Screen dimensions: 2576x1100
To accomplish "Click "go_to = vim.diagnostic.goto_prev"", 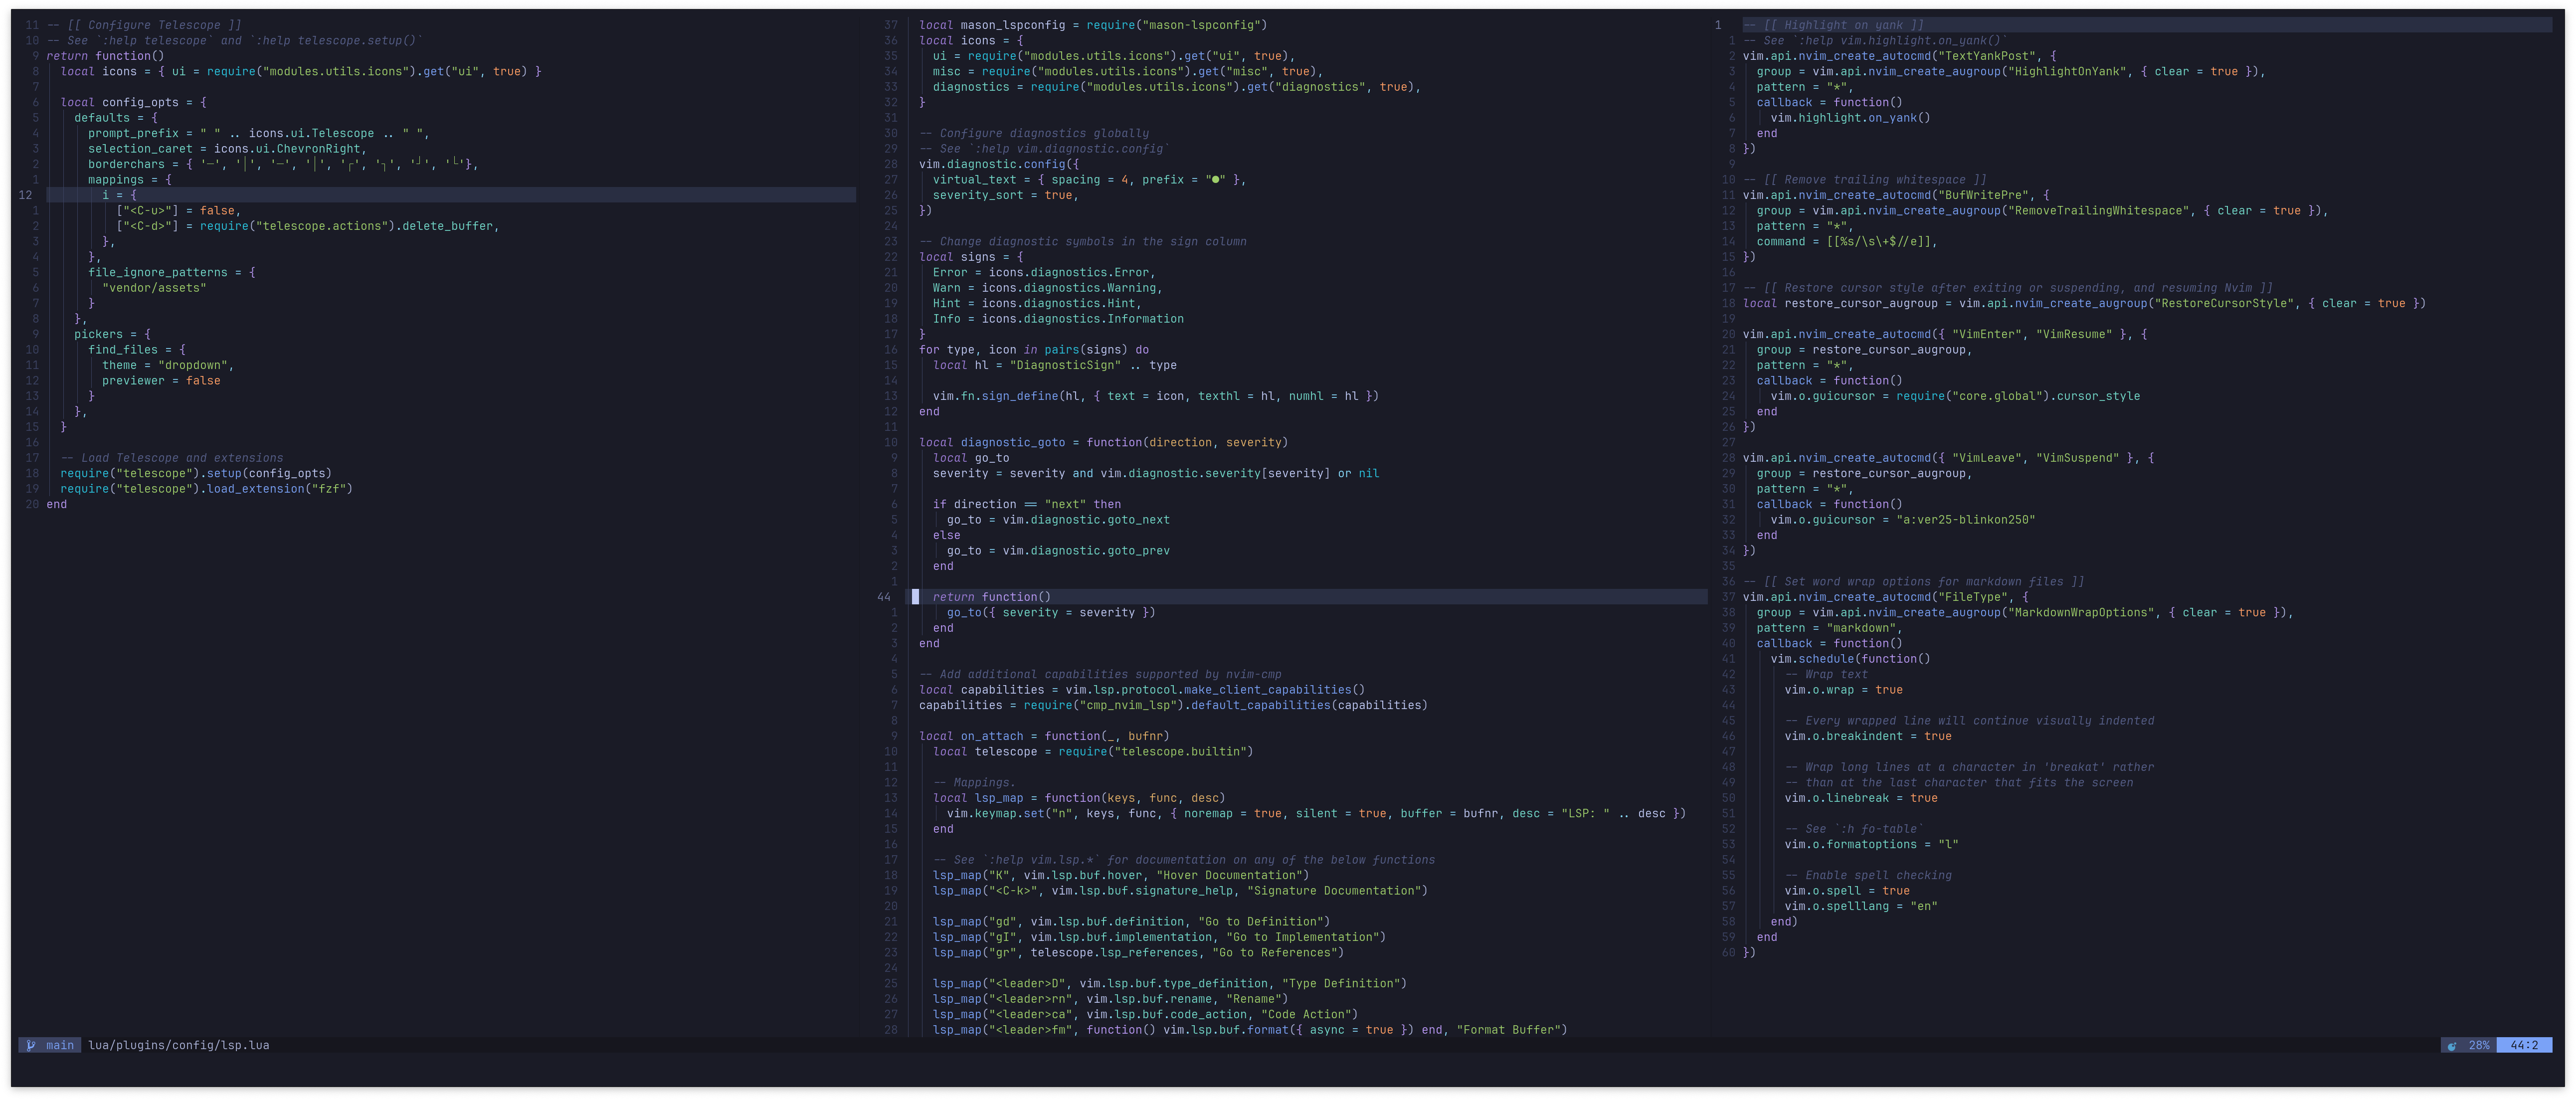I will 1058,551.
